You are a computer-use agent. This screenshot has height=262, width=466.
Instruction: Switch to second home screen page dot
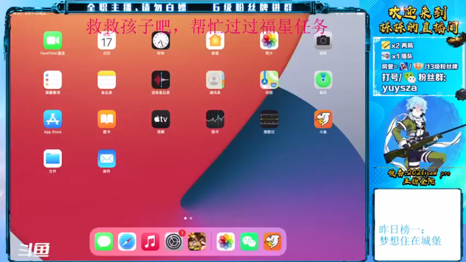191,218
